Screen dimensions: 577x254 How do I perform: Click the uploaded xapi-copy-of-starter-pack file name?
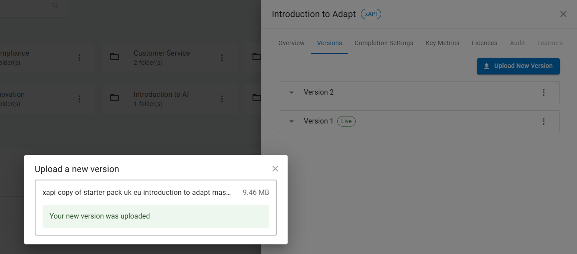point(137,193)
